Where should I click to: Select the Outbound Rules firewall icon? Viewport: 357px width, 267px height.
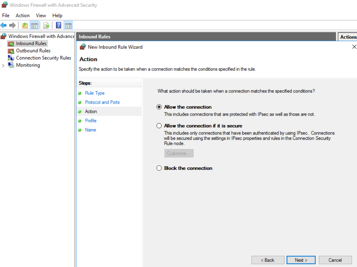[x=11, y=51]
